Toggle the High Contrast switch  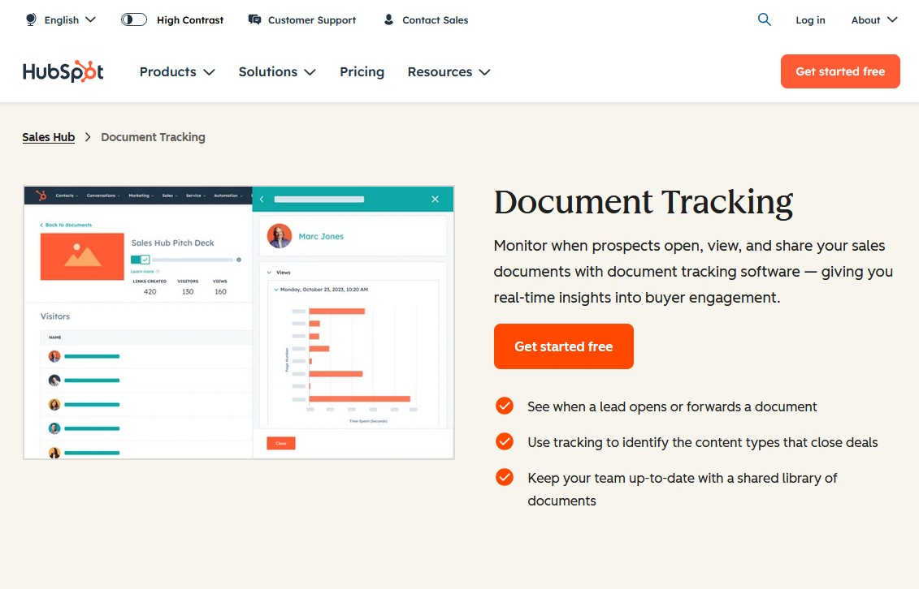133,20
